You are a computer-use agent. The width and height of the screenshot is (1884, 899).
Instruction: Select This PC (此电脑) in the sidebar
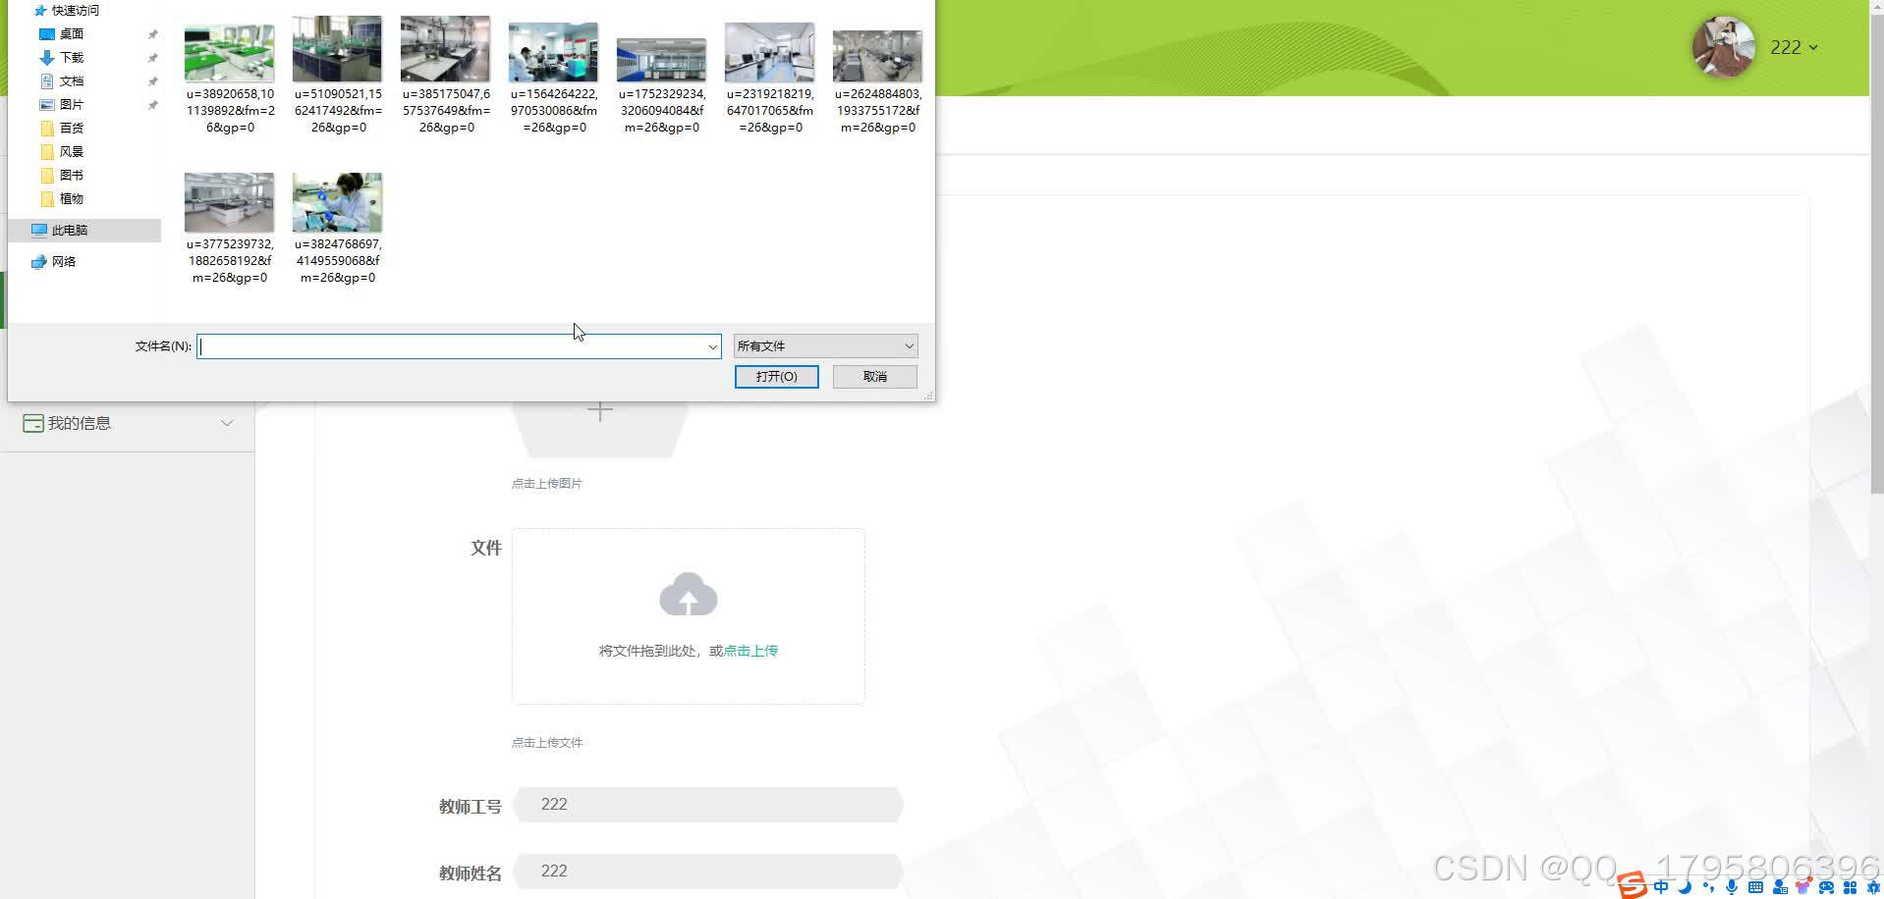click(x=83, y=230)
